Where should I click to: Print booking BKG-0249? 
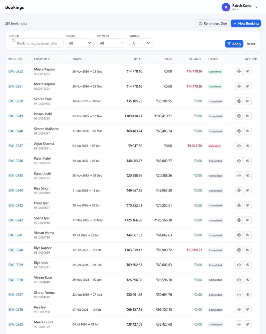[239, 116]
